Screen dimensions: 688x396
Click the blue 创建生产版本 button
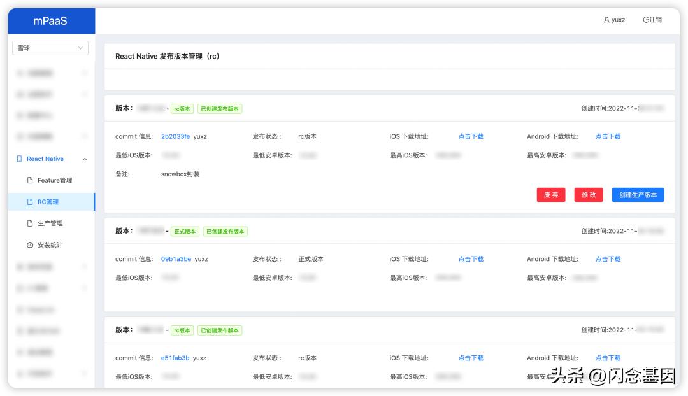tap(638, 195)
